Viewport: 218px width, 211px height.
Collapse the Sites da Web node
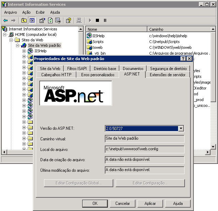(11, 40)
